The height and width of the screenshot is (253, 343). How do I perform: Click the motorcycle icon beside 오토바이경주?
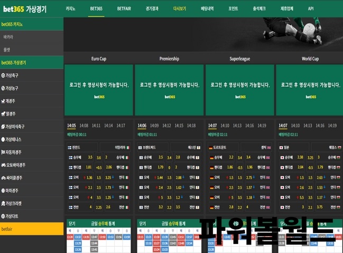pyautogui.click(x=3, y=165)
